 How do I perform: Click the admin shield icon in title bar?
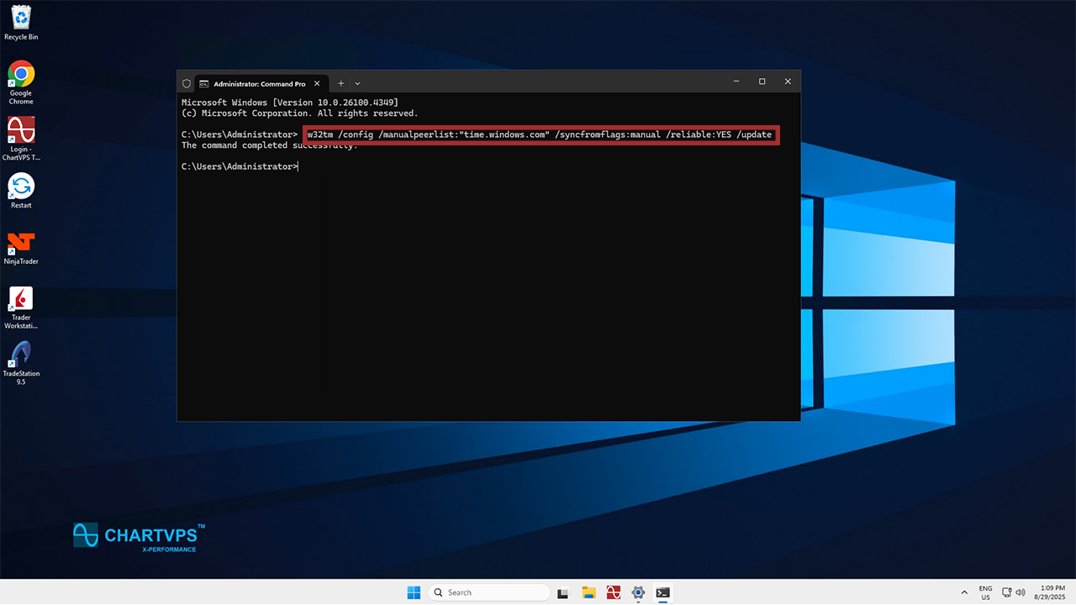[187, 83]
